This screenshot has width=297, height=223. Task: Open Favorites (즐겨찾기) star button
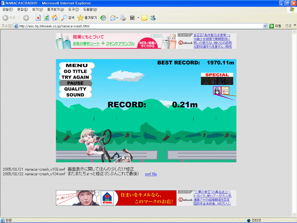(87, 18)
